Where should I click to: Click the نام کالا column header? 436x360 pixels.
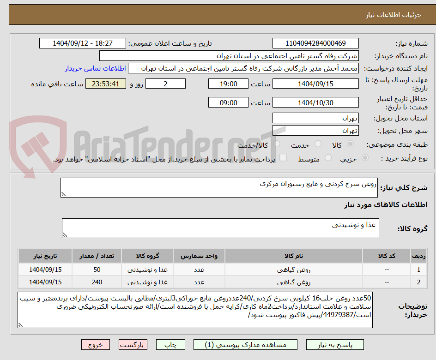294,256
